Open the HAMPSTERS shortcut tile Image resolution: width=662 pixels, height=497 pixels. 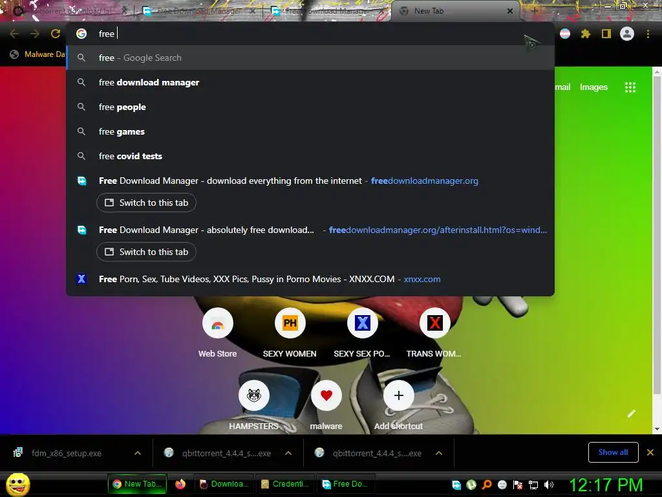(253, 405)
